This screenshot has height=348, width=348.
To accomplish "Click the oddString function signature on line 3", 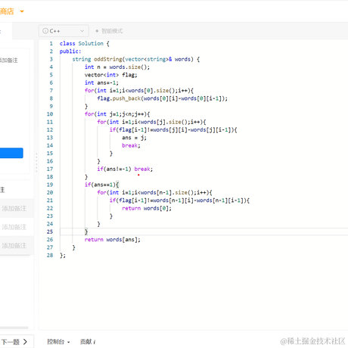I will 136,59.
